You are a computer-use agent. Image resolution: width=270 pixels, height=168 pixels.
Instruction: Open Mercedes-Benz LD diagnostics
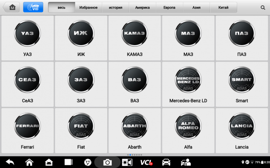(188, 84)
